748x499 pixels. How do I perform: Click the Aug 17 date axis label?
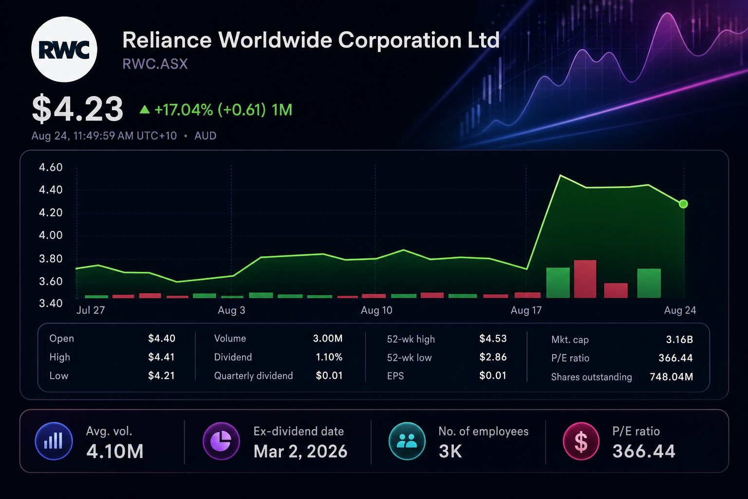(x=526, y=310)
